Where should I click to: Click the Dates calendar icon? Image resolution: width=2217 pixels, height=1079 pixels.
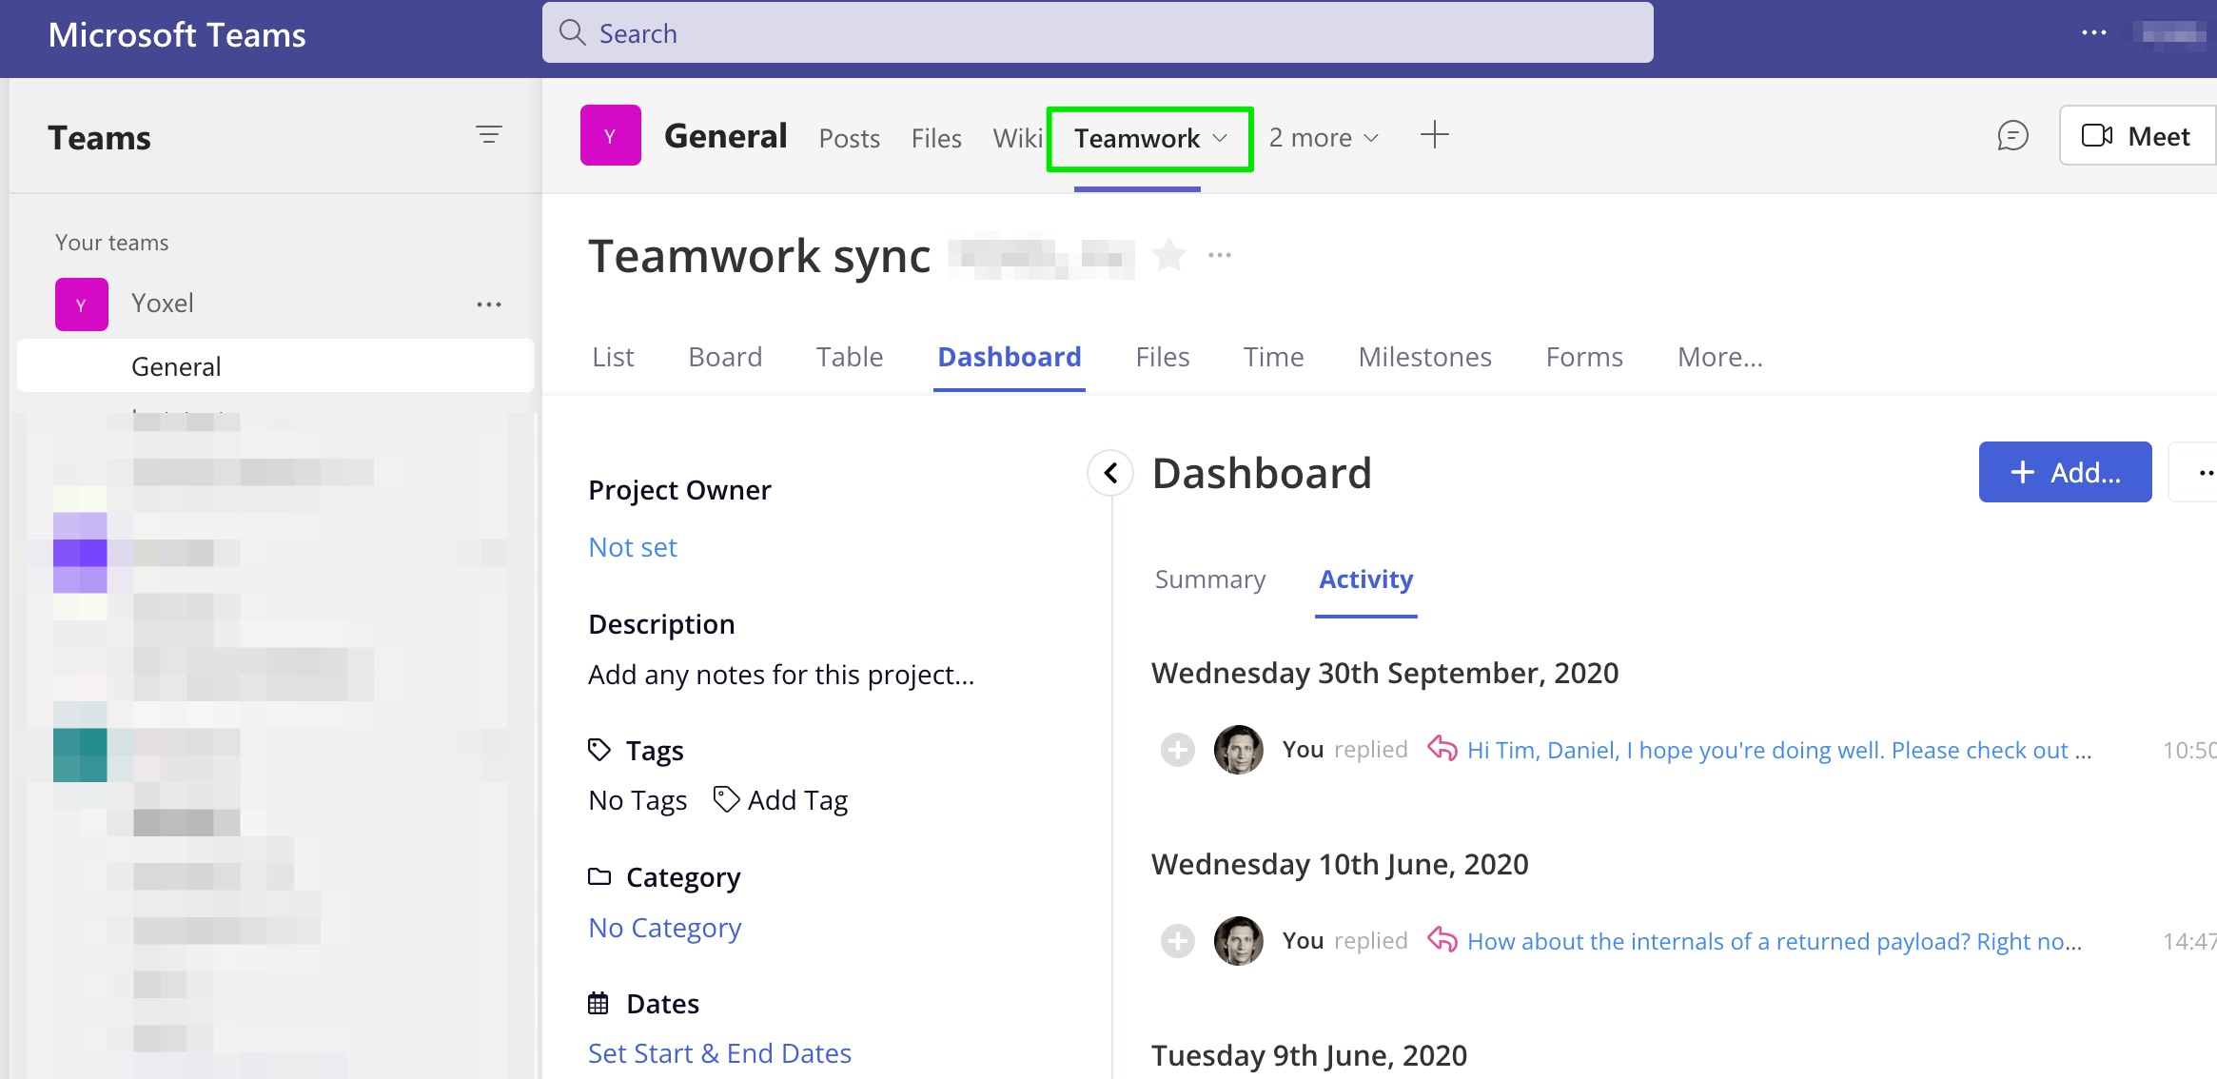click(598, 1003)
